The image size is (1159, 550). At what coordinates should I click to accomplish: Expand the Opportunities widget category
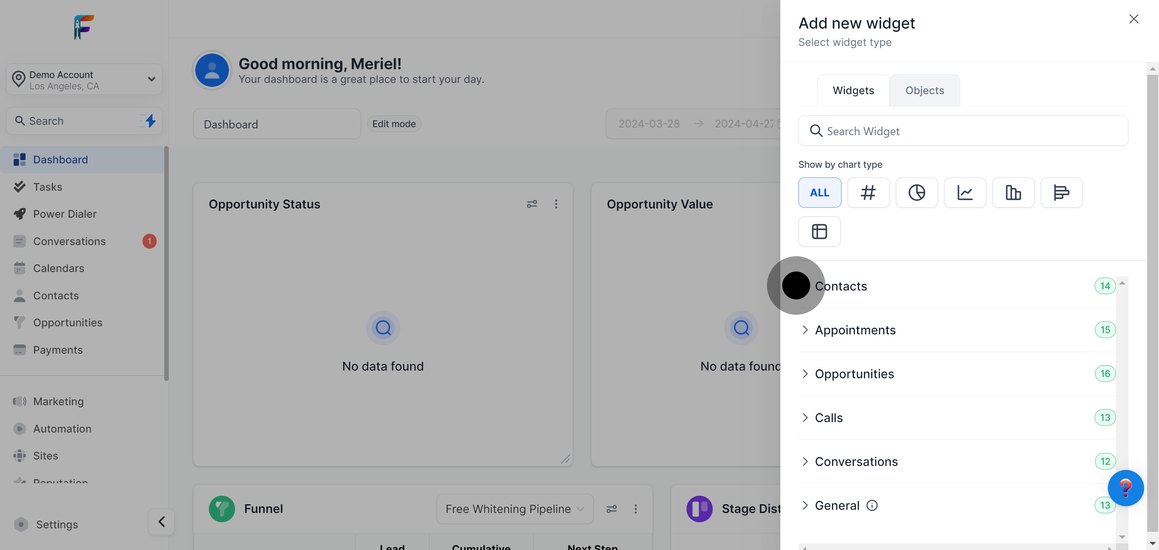[854, 374]
